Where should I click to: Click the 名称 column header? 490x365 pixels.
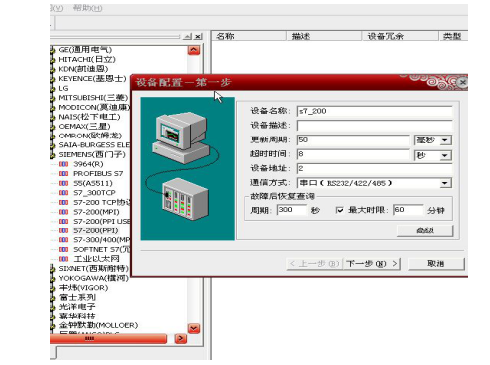coord(248,36)
